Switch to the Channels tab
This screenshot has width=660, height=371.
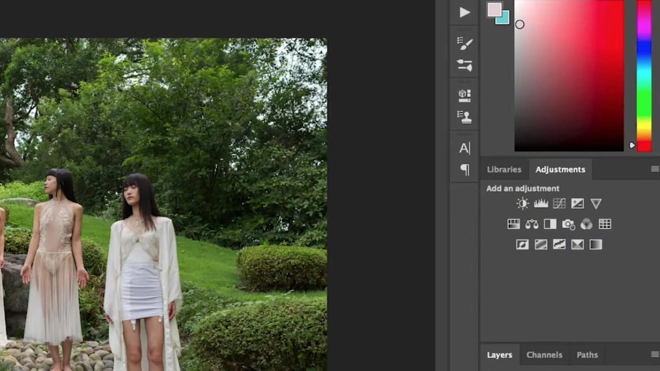(x=544, y=355)
